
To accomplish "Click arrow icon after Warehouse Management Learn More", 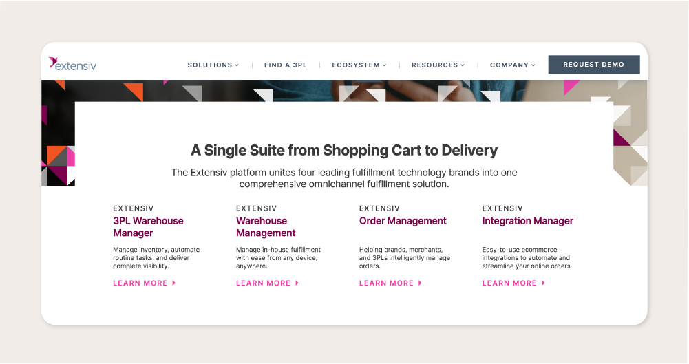I will (x=297, y=283).
